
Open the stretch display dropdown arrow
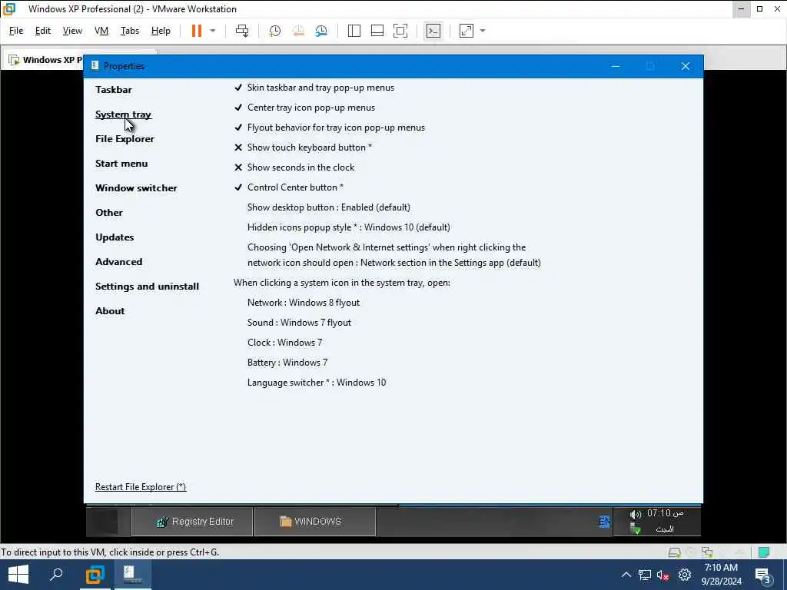coord(483,31)
